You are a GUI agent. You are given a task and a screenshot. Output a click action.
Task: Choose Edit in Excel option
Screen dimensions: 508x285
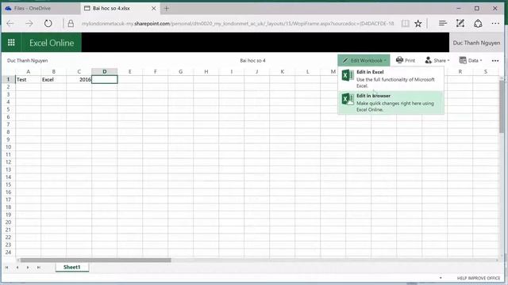[391, 79]
